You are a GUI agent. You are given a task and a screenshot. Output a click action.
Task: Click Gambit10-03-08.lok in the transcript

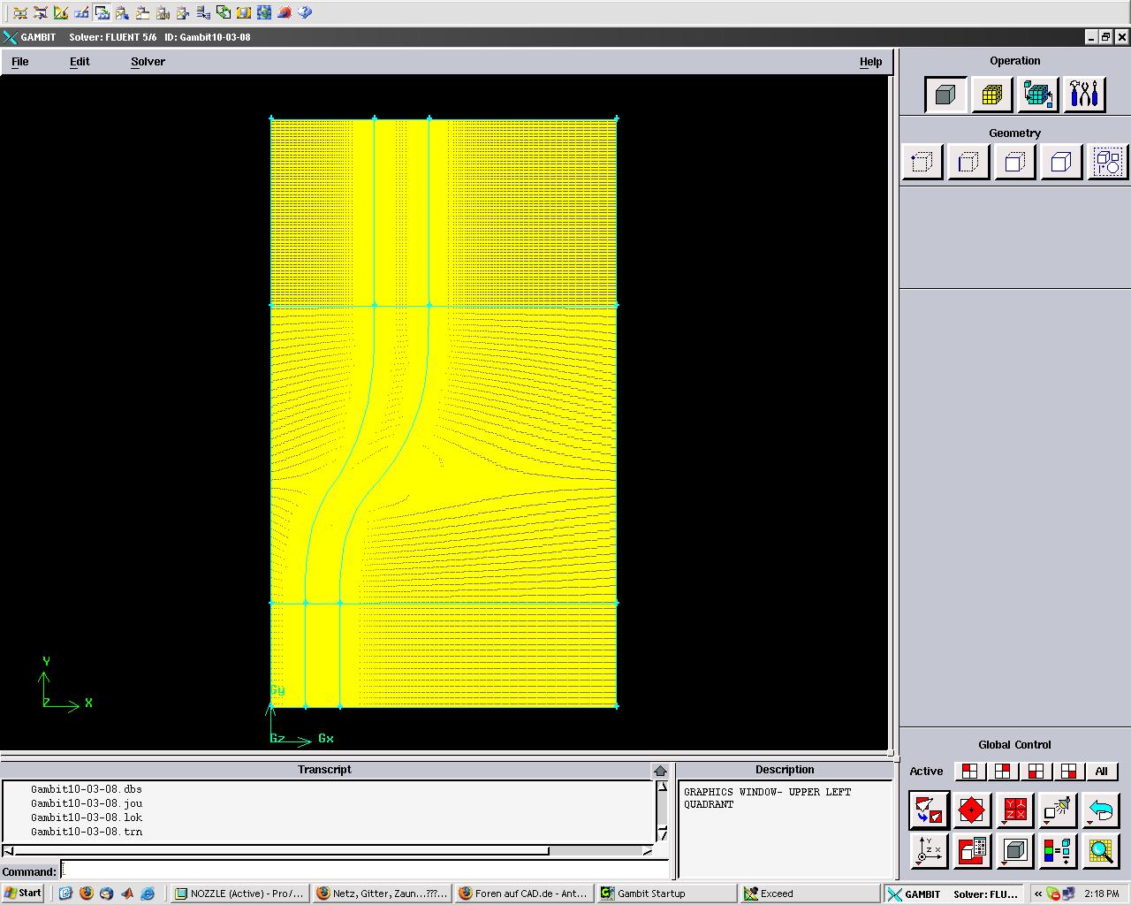[87, 818]
